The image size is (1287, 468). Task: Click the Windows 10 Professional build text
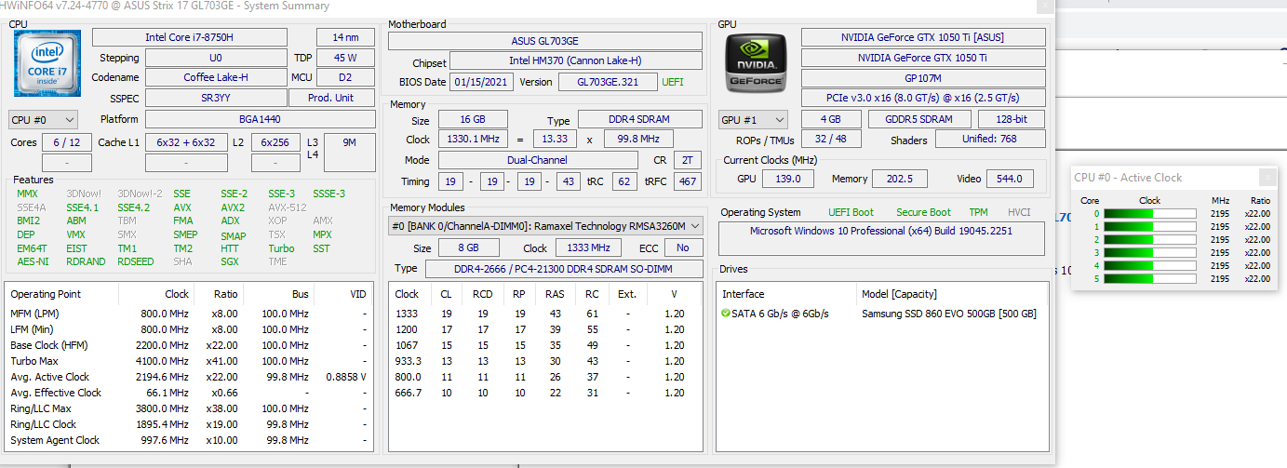(x=880, y=231)
